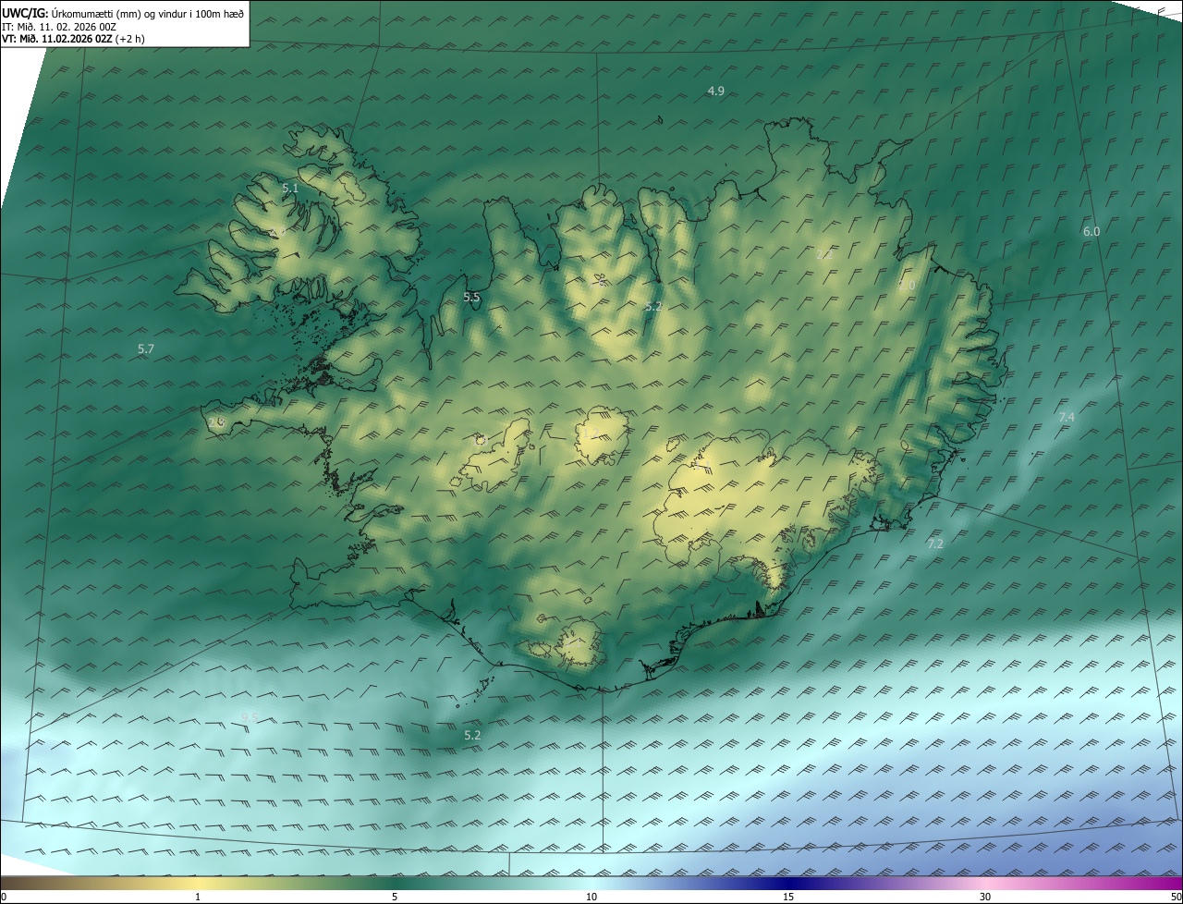Click the pale yellow section of the color bar
Viewport: 1183px width, 904px height.
(x=198, y=883)
